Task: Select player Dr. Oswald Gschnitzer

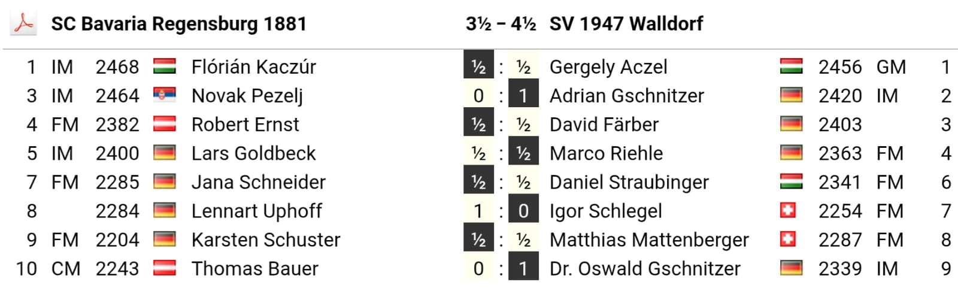Action: click(x=644, y=268)
